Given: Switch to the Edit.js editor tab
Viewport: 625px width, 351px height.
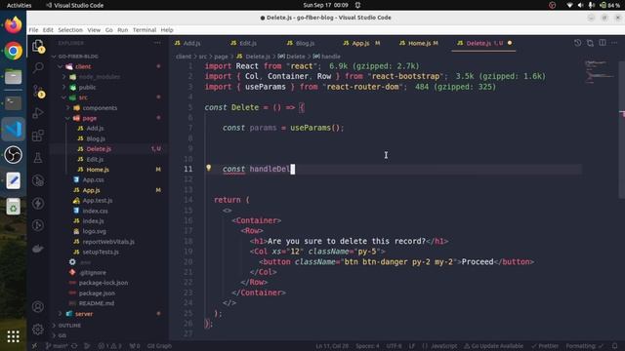Looking at the screenshot, I should coord(247,43).
